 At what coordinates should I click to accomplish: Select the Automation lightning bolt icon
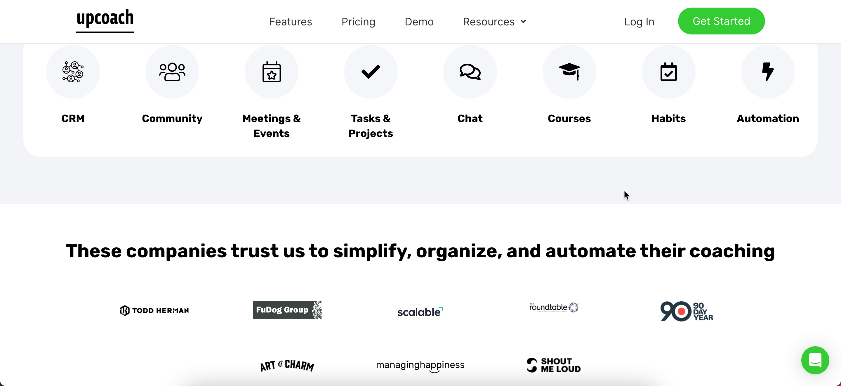(767, 72)
